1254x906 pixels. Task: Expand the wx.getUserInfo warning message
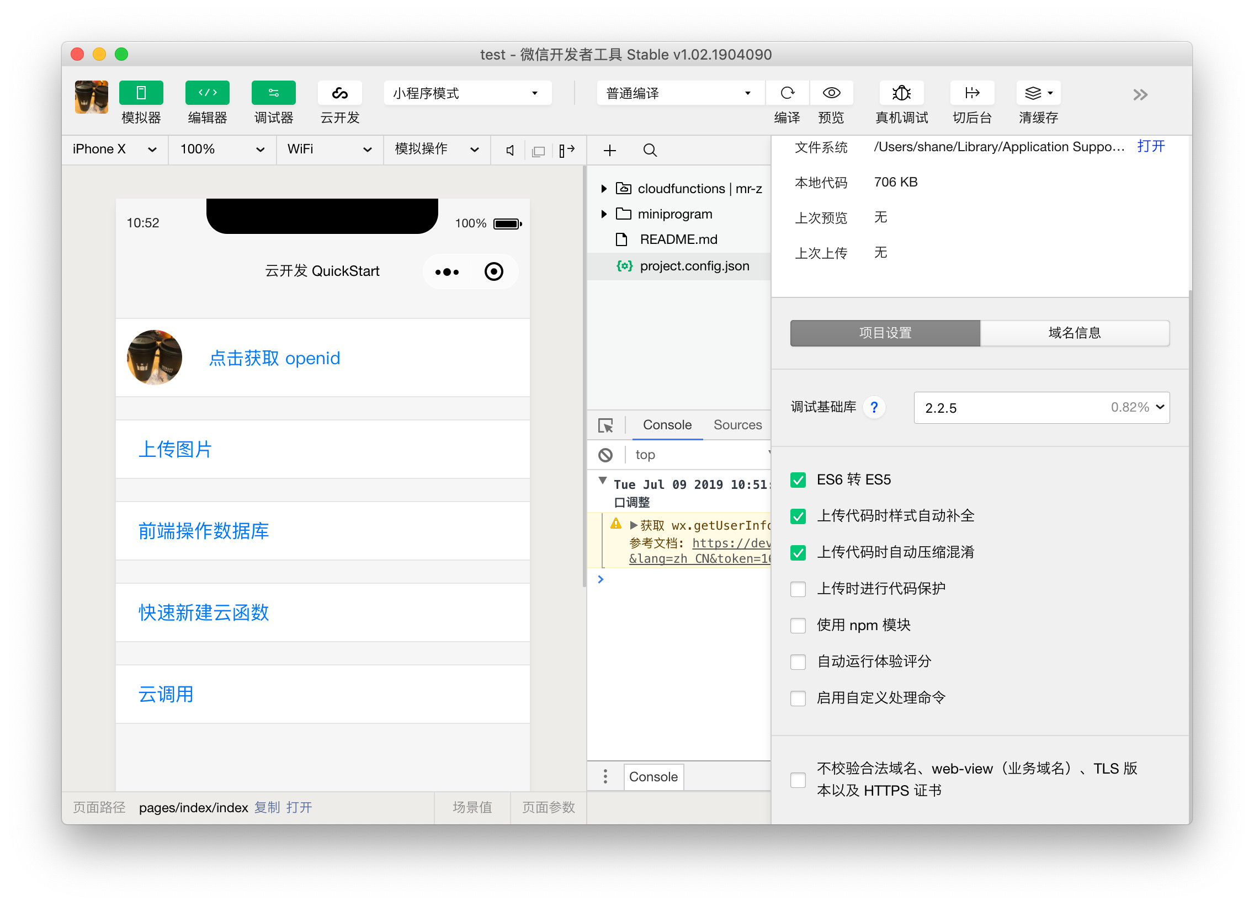coord(634,525)
